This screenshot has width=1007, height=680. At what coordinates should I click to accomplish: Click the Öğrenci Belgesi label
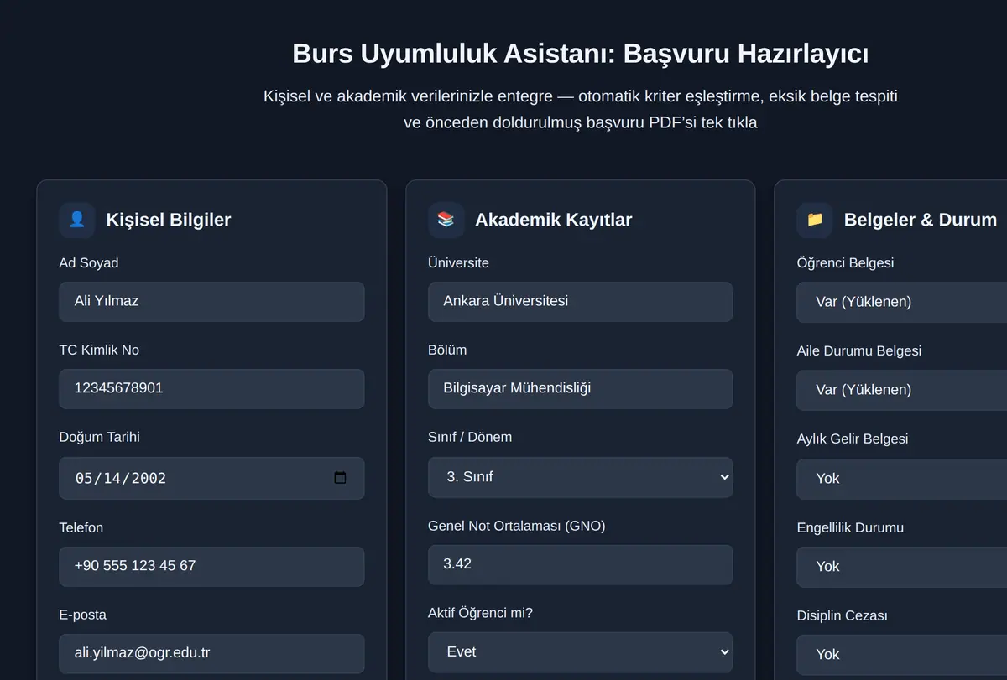click(x=845, y=263)
